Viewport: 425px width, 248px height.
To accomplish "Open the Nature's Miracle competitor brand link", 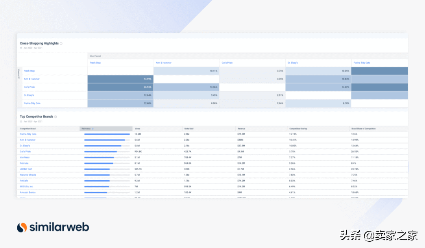I will [x=28, y=175].
